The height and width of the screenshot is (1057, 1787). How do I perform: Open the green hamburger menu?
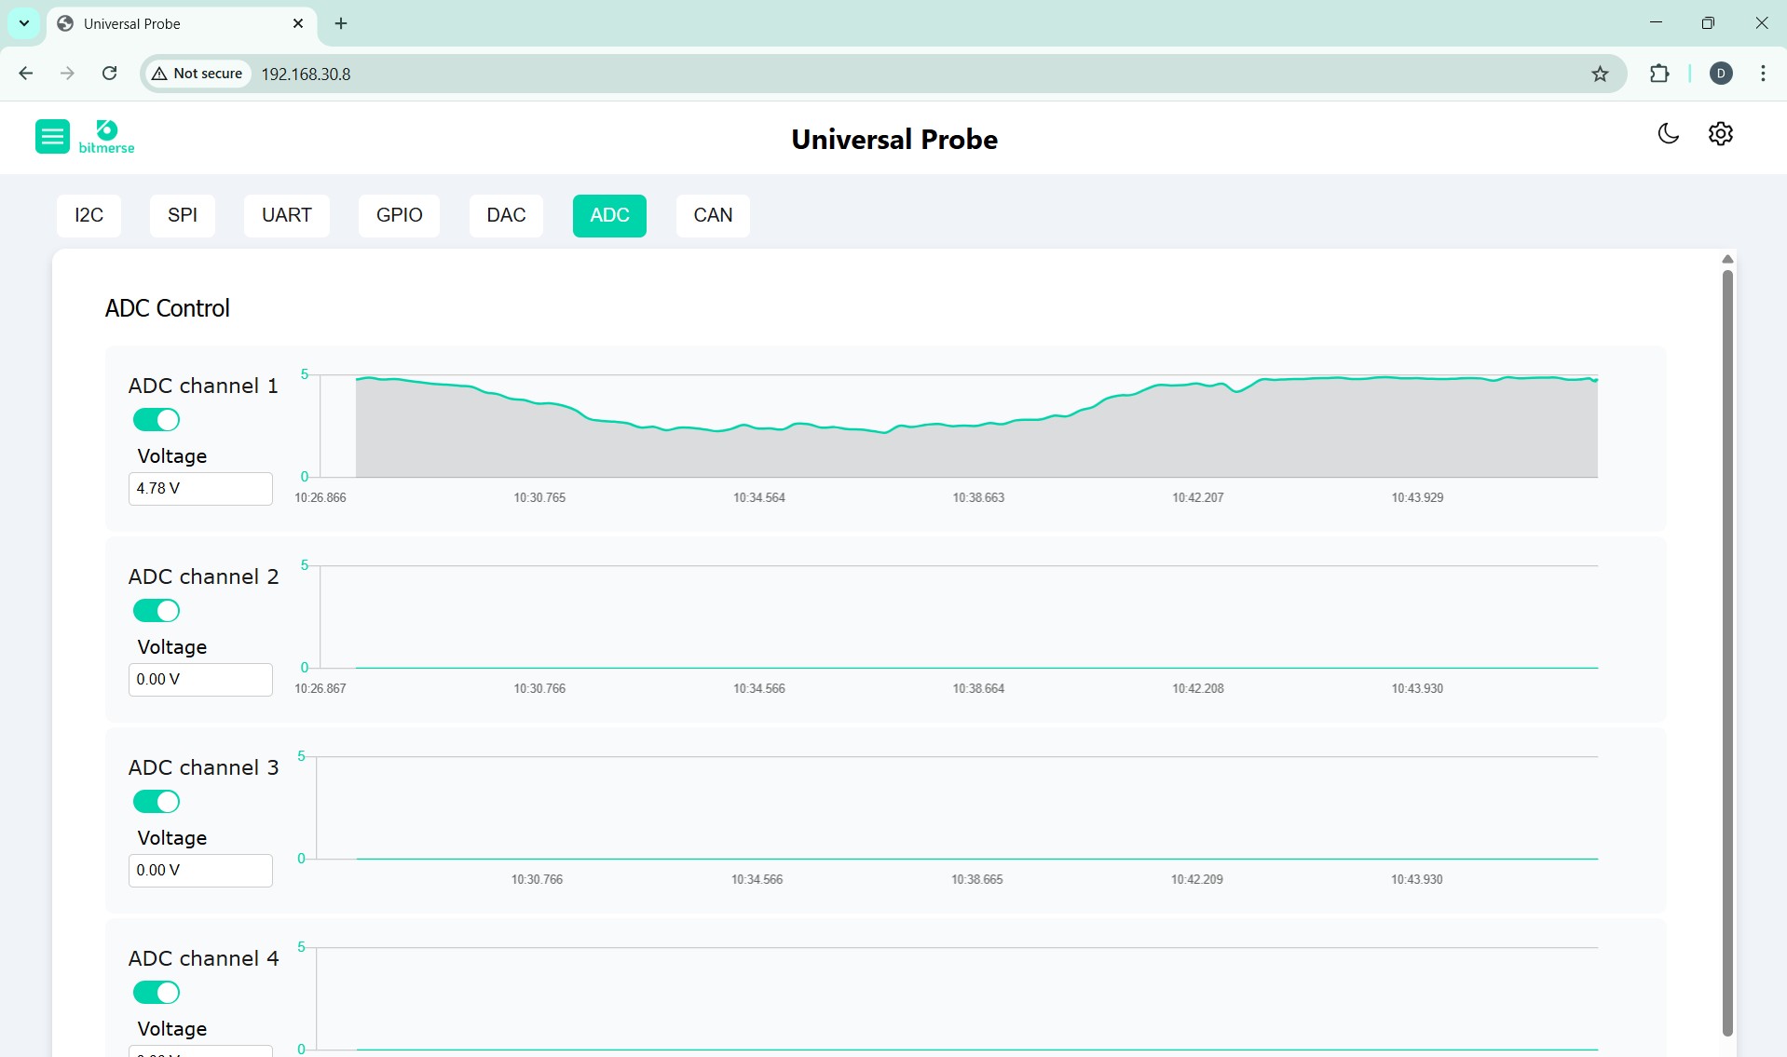52,137
